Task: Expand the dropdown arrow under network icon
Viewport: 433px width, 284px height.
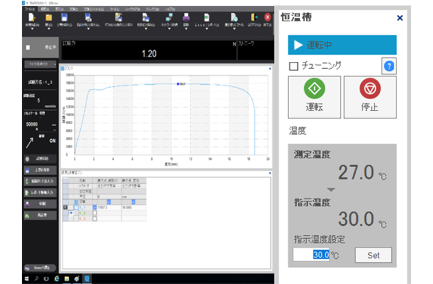Action: (x=169, y=29)
